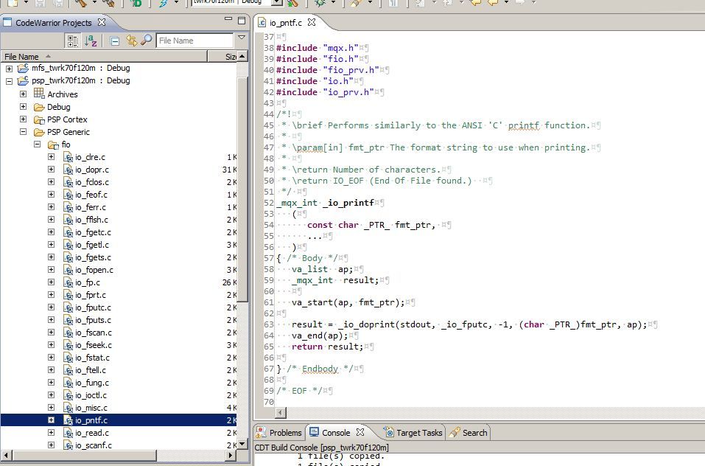Click the alphabetical sort icon
The height and width of the screenshot is (466, 705).
pos(91,41)
